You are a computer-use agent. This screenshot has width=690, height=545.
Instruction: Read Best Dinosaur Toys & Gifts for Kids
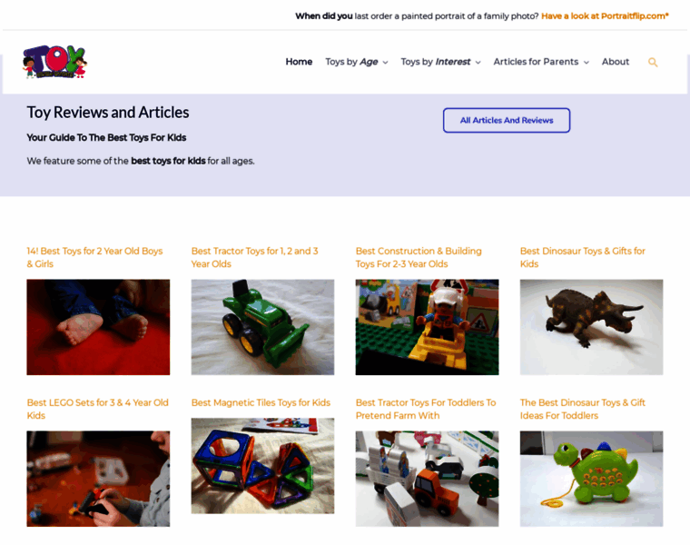coord(582,257)
